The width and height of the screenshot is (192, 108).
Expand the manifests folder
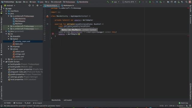(6, 11)
